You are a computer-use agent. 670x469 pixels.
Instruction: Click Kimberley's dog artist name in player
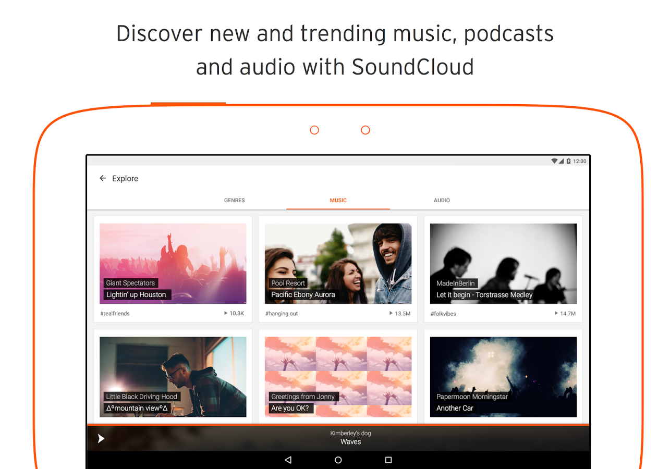351,434
